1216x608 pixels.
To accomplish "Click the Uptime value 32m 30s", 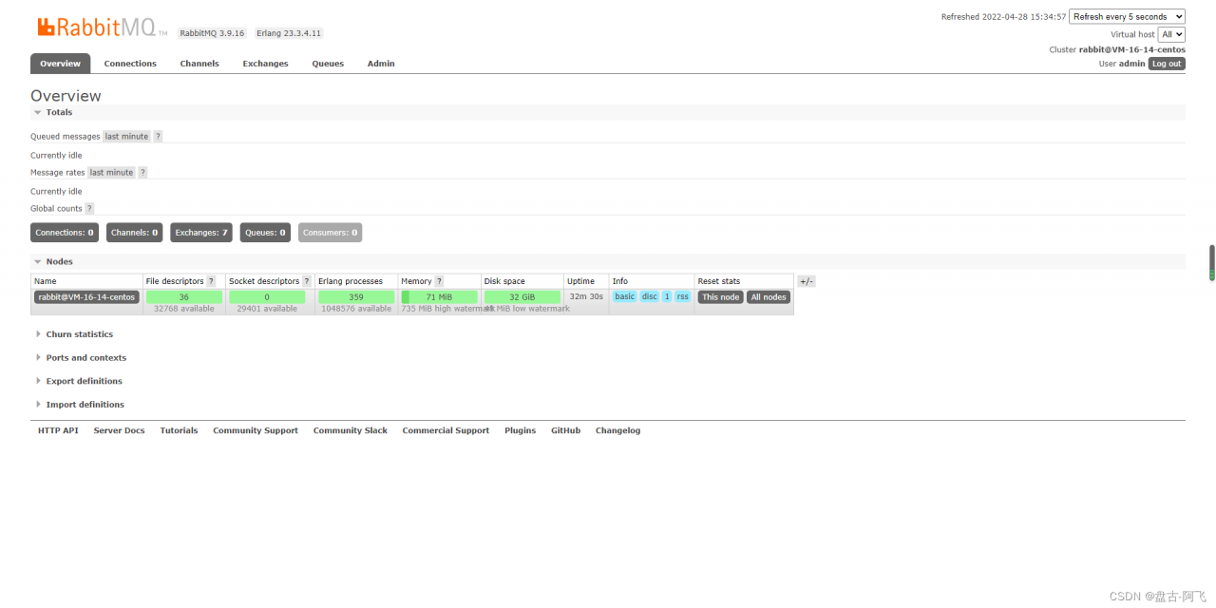I will (586, 296).
